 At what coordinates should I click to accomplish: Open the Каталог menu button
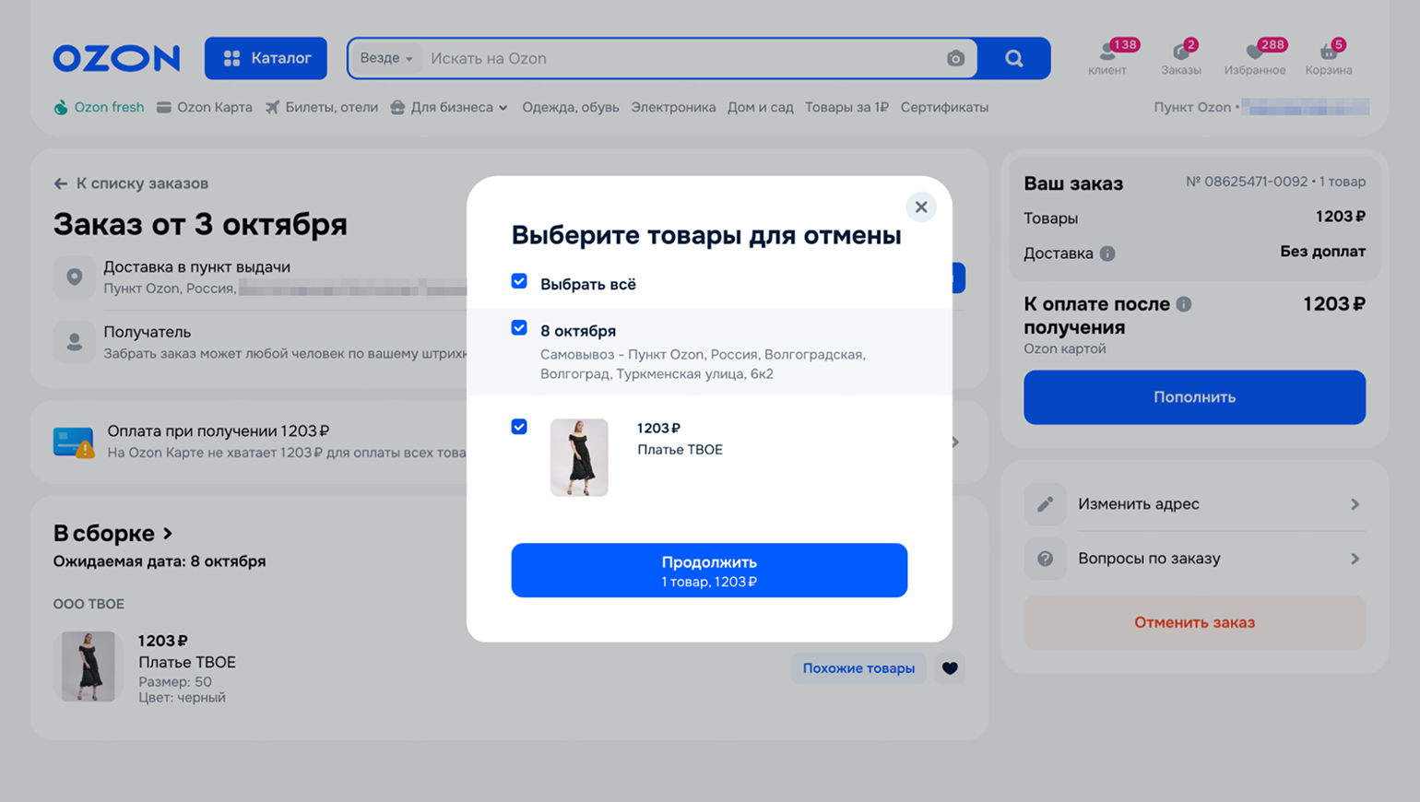pyautogui.click(x=266, y=58)
